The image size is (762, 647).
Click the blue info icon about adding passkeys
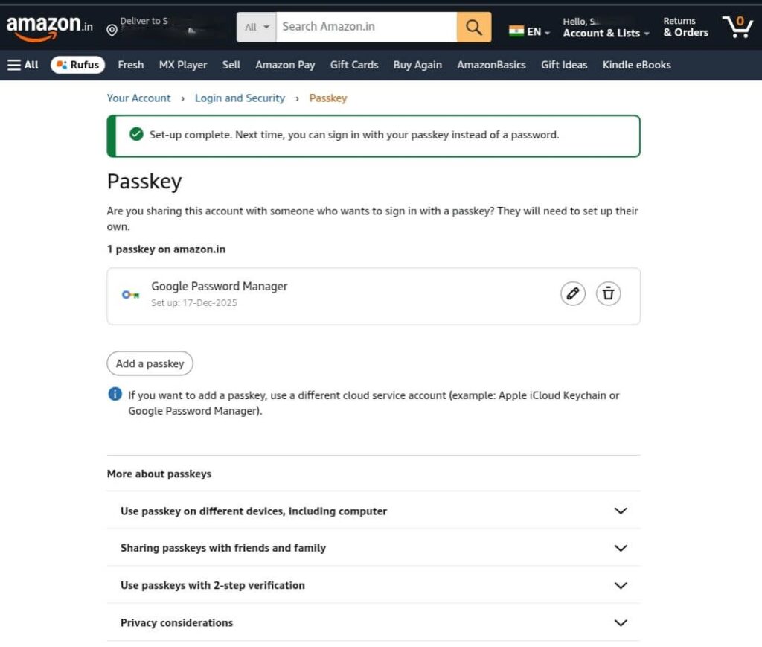click(x=115, y=394)
